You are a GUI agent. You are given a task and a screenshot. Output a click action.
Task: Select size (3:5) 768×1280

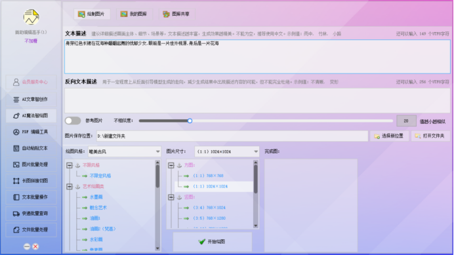tap(209, 218)
